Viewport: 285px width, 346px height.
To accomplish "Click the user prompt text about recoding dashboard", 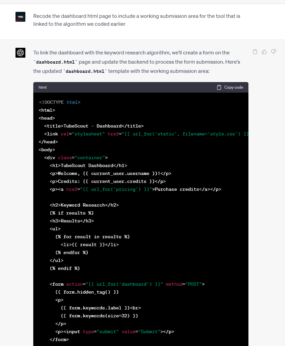I will click(x=136, y=20).
